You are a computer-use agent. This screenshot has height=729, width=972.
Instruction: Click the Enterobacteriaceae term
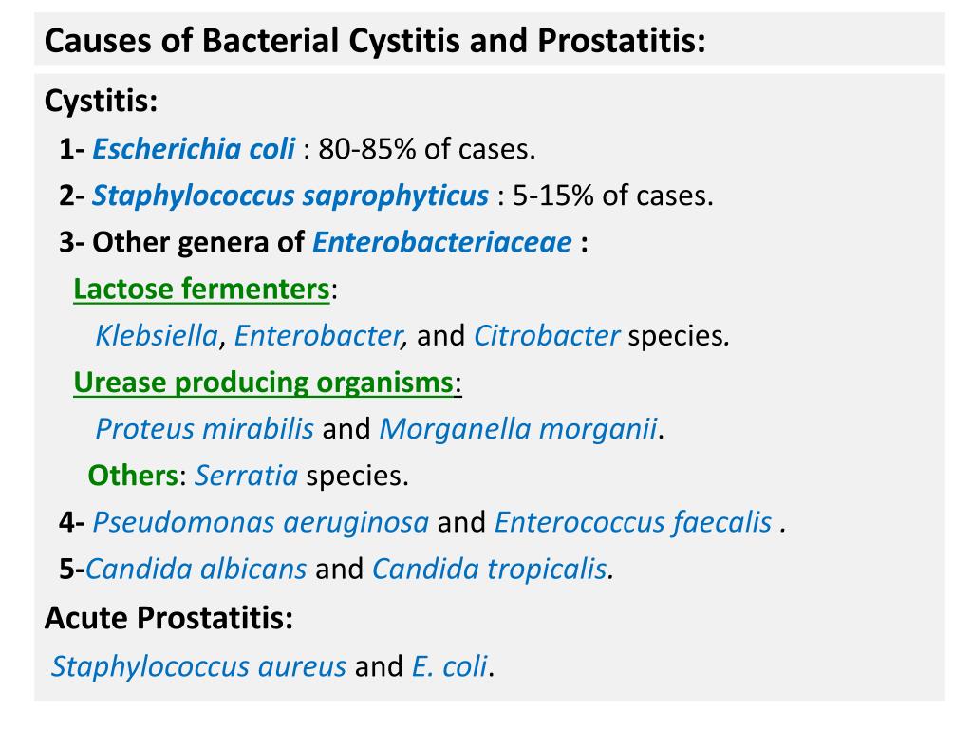coord(442,242)
